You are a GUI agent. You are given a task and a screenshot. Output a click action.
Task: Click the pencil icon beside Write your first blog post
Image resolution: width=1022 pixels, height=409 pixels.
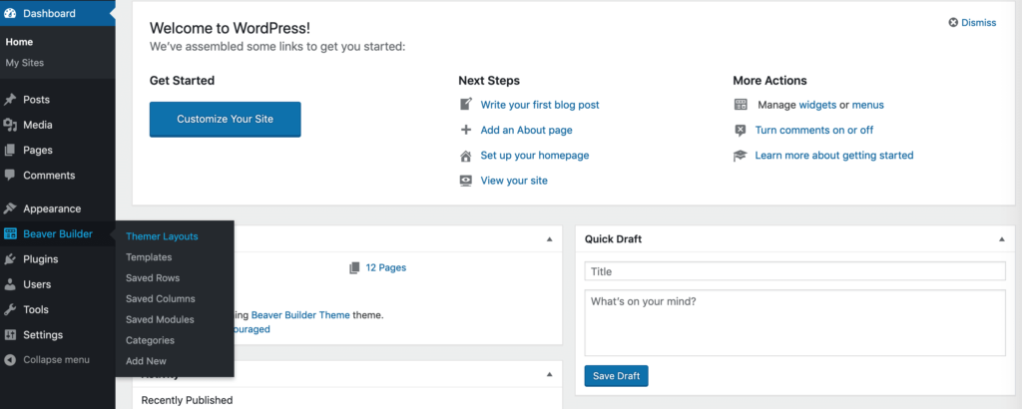pyautogui.click(x=465, y=104)
